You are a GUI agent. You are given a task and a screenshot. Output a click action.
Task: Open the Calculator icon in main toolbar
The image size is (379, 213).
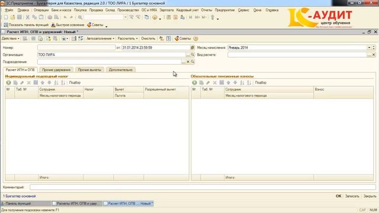169,17
